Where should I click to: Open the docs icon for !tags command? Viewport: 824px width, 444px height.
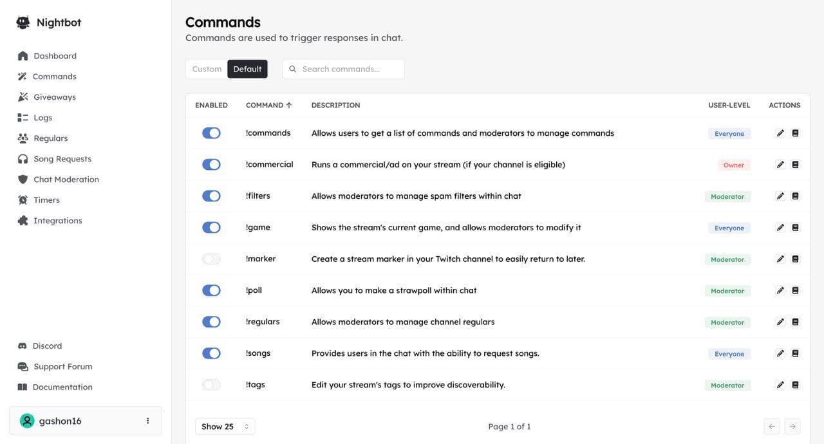pyautogui.click(x=795, y=385)
